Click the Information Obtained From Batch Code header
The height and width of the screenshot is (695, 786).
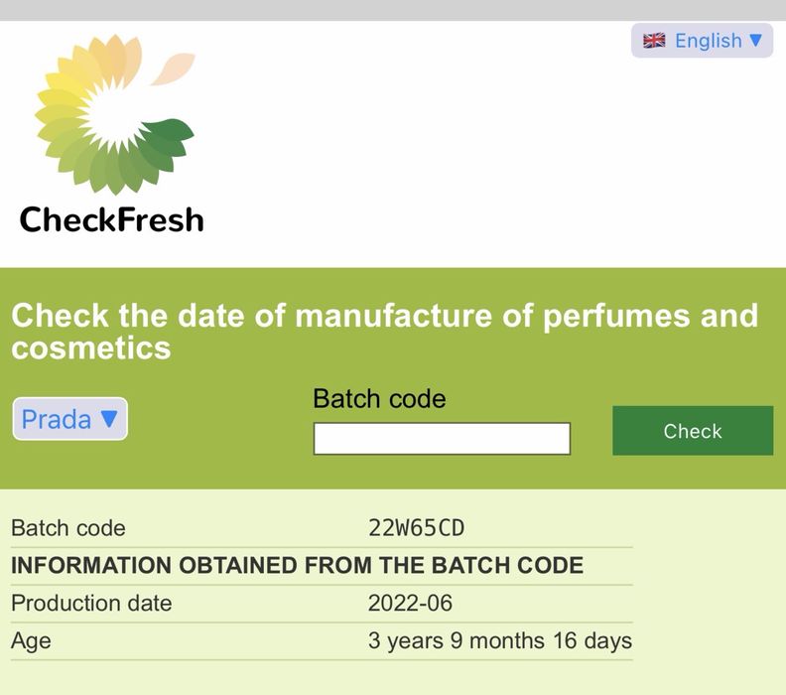pos(297,566)
